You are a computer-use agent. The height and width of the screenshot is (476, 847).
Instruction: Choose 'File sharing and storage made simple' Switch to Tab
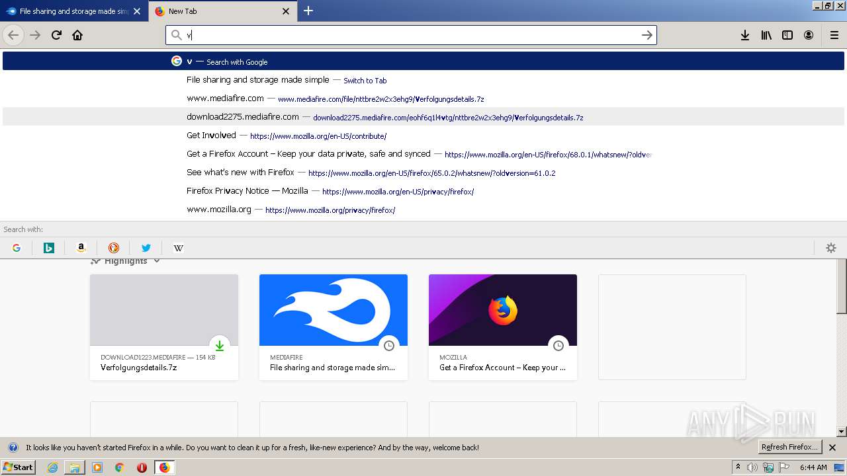pyautogui.click(x=423, y=80)
